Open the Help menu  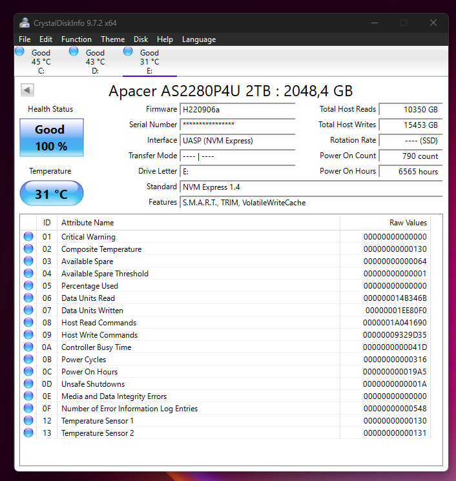pos(165,39)
